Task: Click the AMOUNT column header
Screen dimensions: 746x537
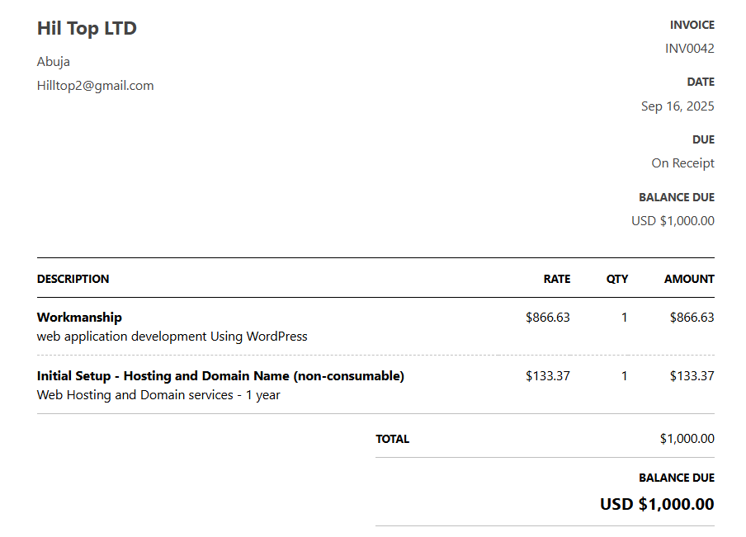Action: pyautogui.click(x=689, y=279)
